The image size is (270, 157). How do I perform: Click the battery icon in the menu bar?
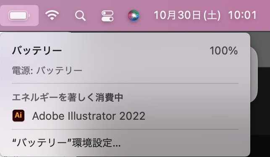19,15
